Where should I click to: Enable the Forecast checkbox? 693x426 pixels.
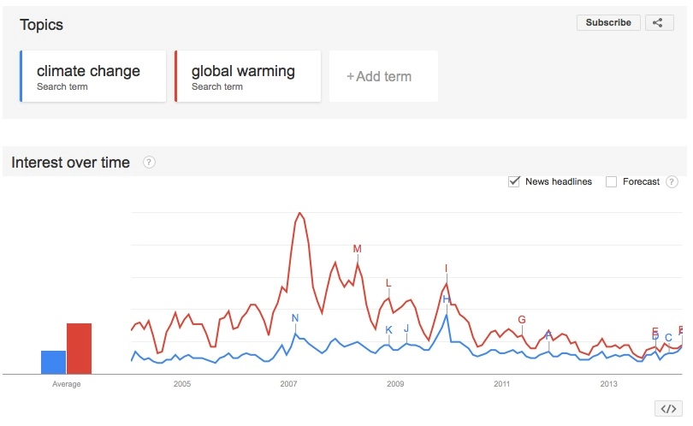pyautogui.click(x=611, y=181)
